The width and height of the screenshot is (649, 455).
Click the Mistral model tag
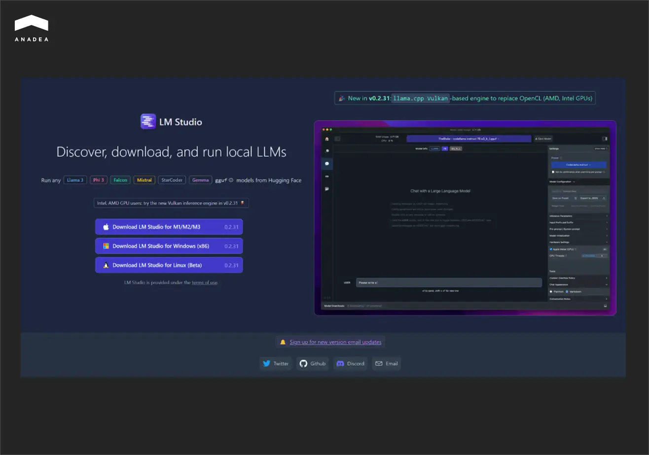[144, 180]
